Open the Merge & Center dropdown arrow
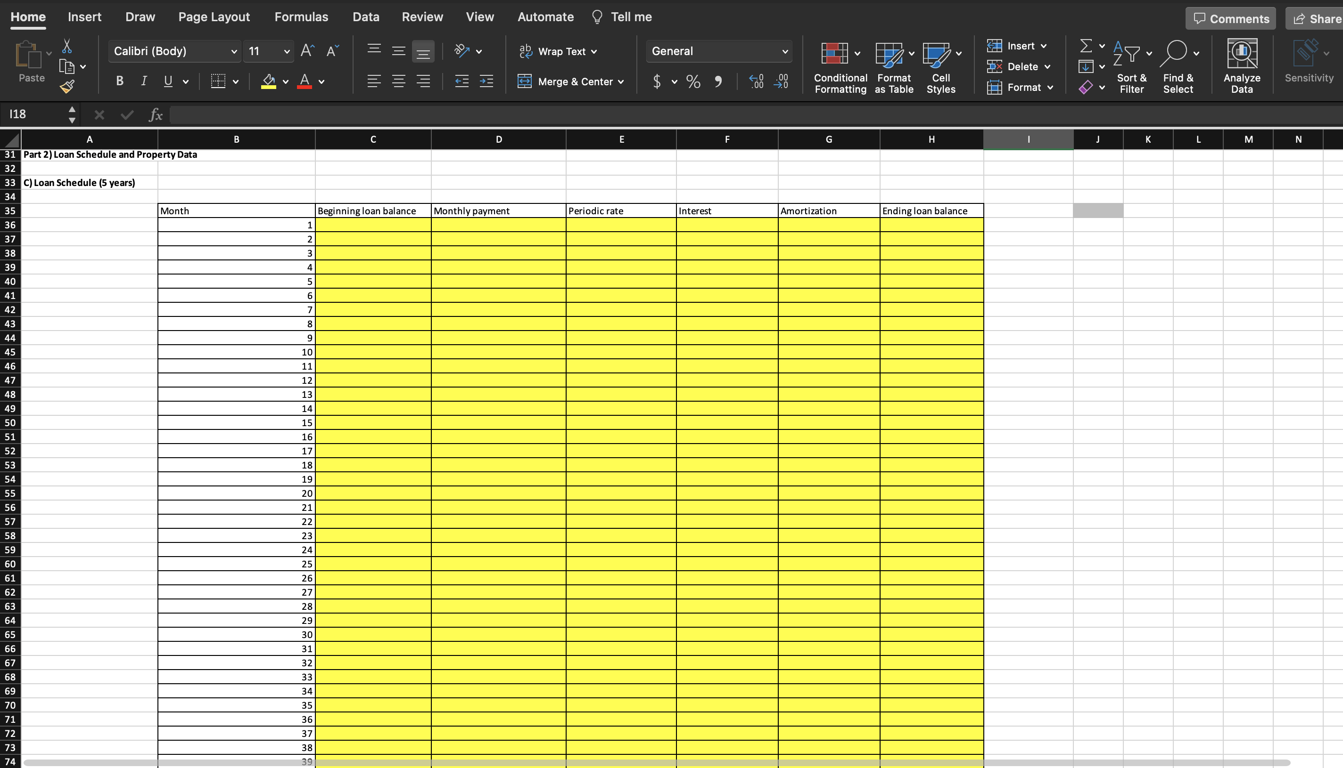 click(621, 82)
